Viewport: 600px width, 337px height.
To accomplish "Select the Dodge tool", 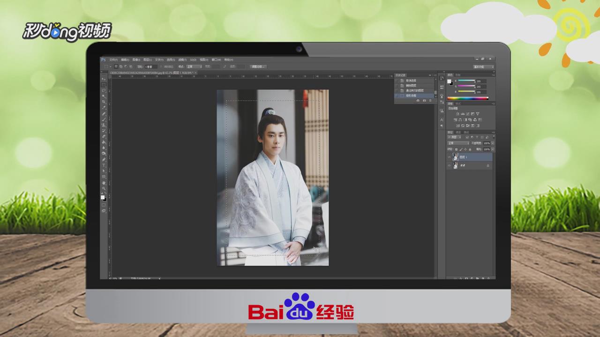I will pos(104,154).
